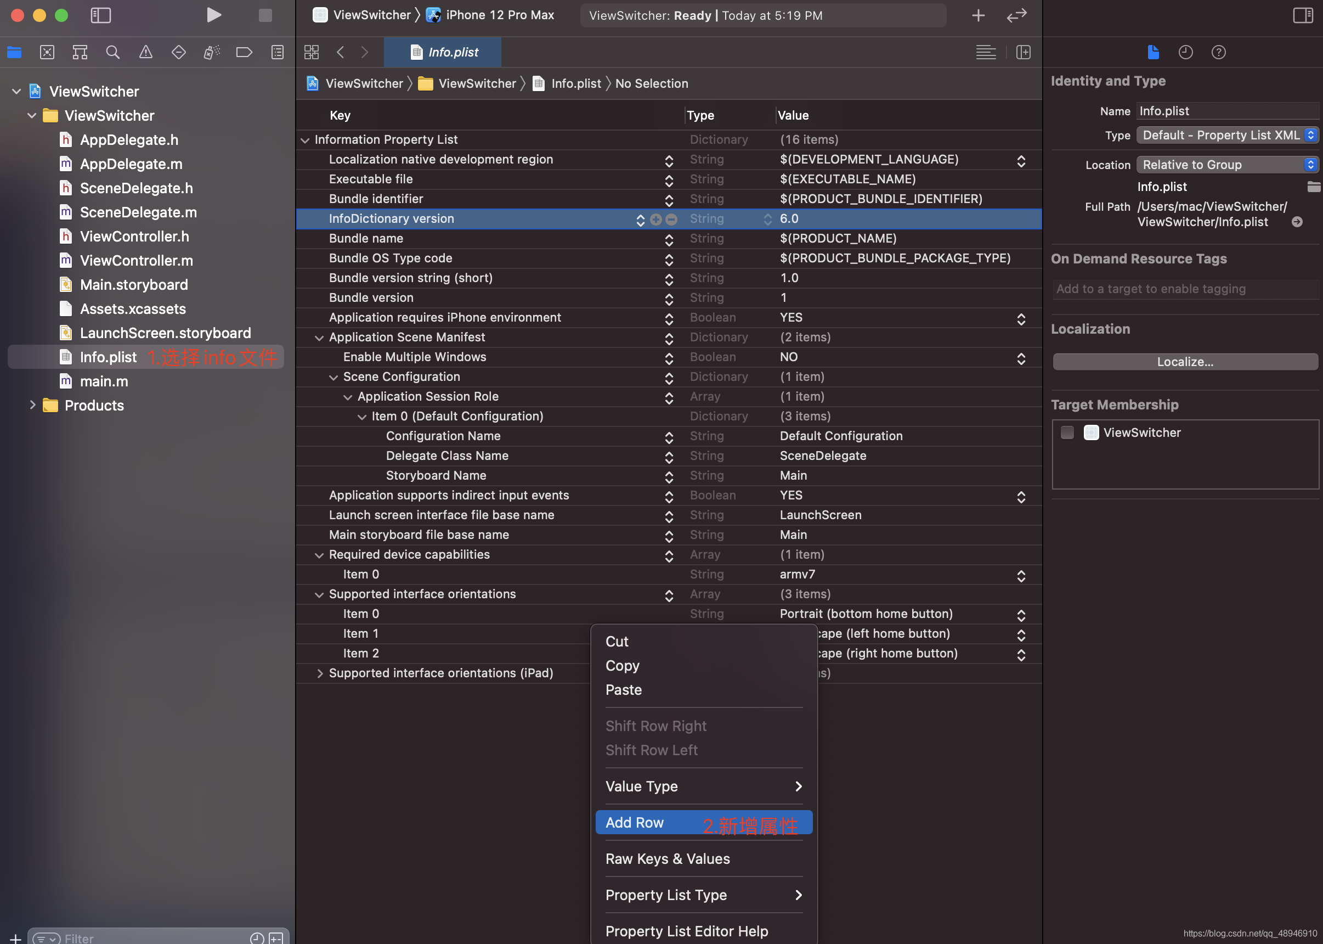Remove InfoDictionary version row minus icon
This screenshot has height=944, width=1323.
point(671,220)
